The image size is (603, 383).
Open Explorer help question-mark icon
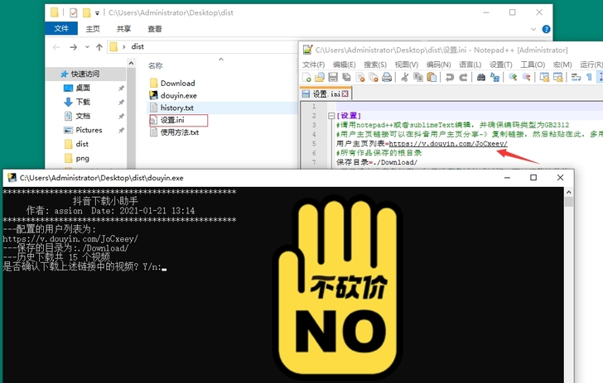click(x=546, y=29)
